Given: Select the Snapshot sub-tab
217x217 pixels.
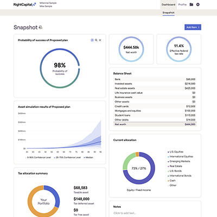Looking at the screenshot, I should (x=168, y=12).
